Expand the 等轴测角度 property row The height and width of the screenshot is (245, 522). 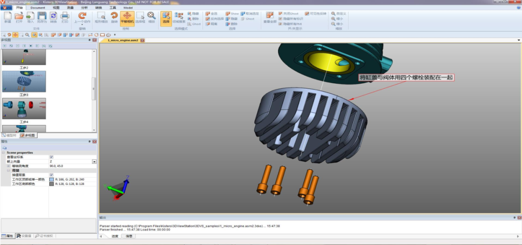8,166
